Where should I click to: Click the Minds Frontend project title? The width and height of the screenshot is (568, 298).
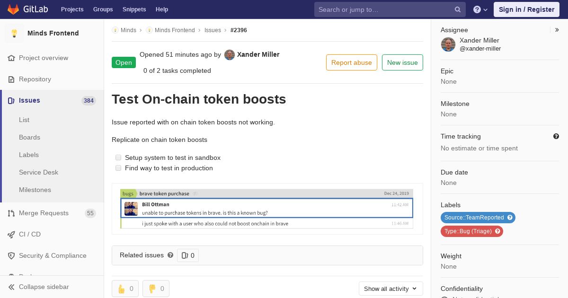tap(53, 33)
